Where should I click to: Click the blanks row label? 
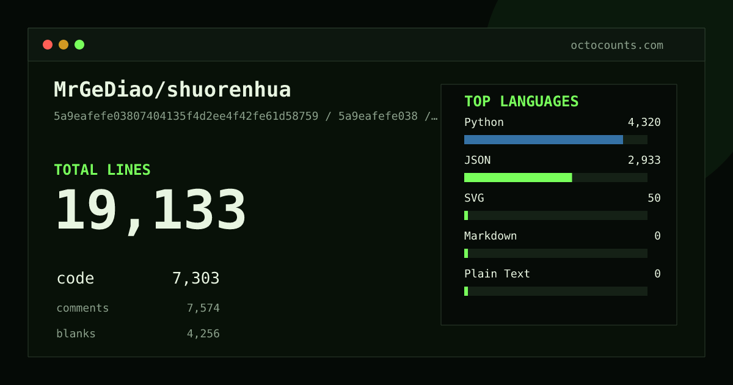click(76, 334)
